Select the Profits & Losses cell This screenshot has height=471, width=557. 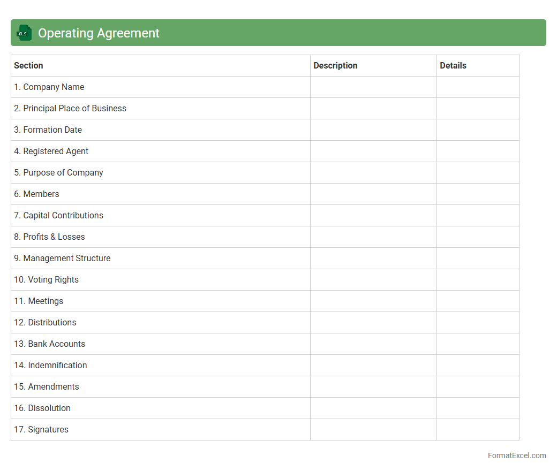[x=50, y=237]
